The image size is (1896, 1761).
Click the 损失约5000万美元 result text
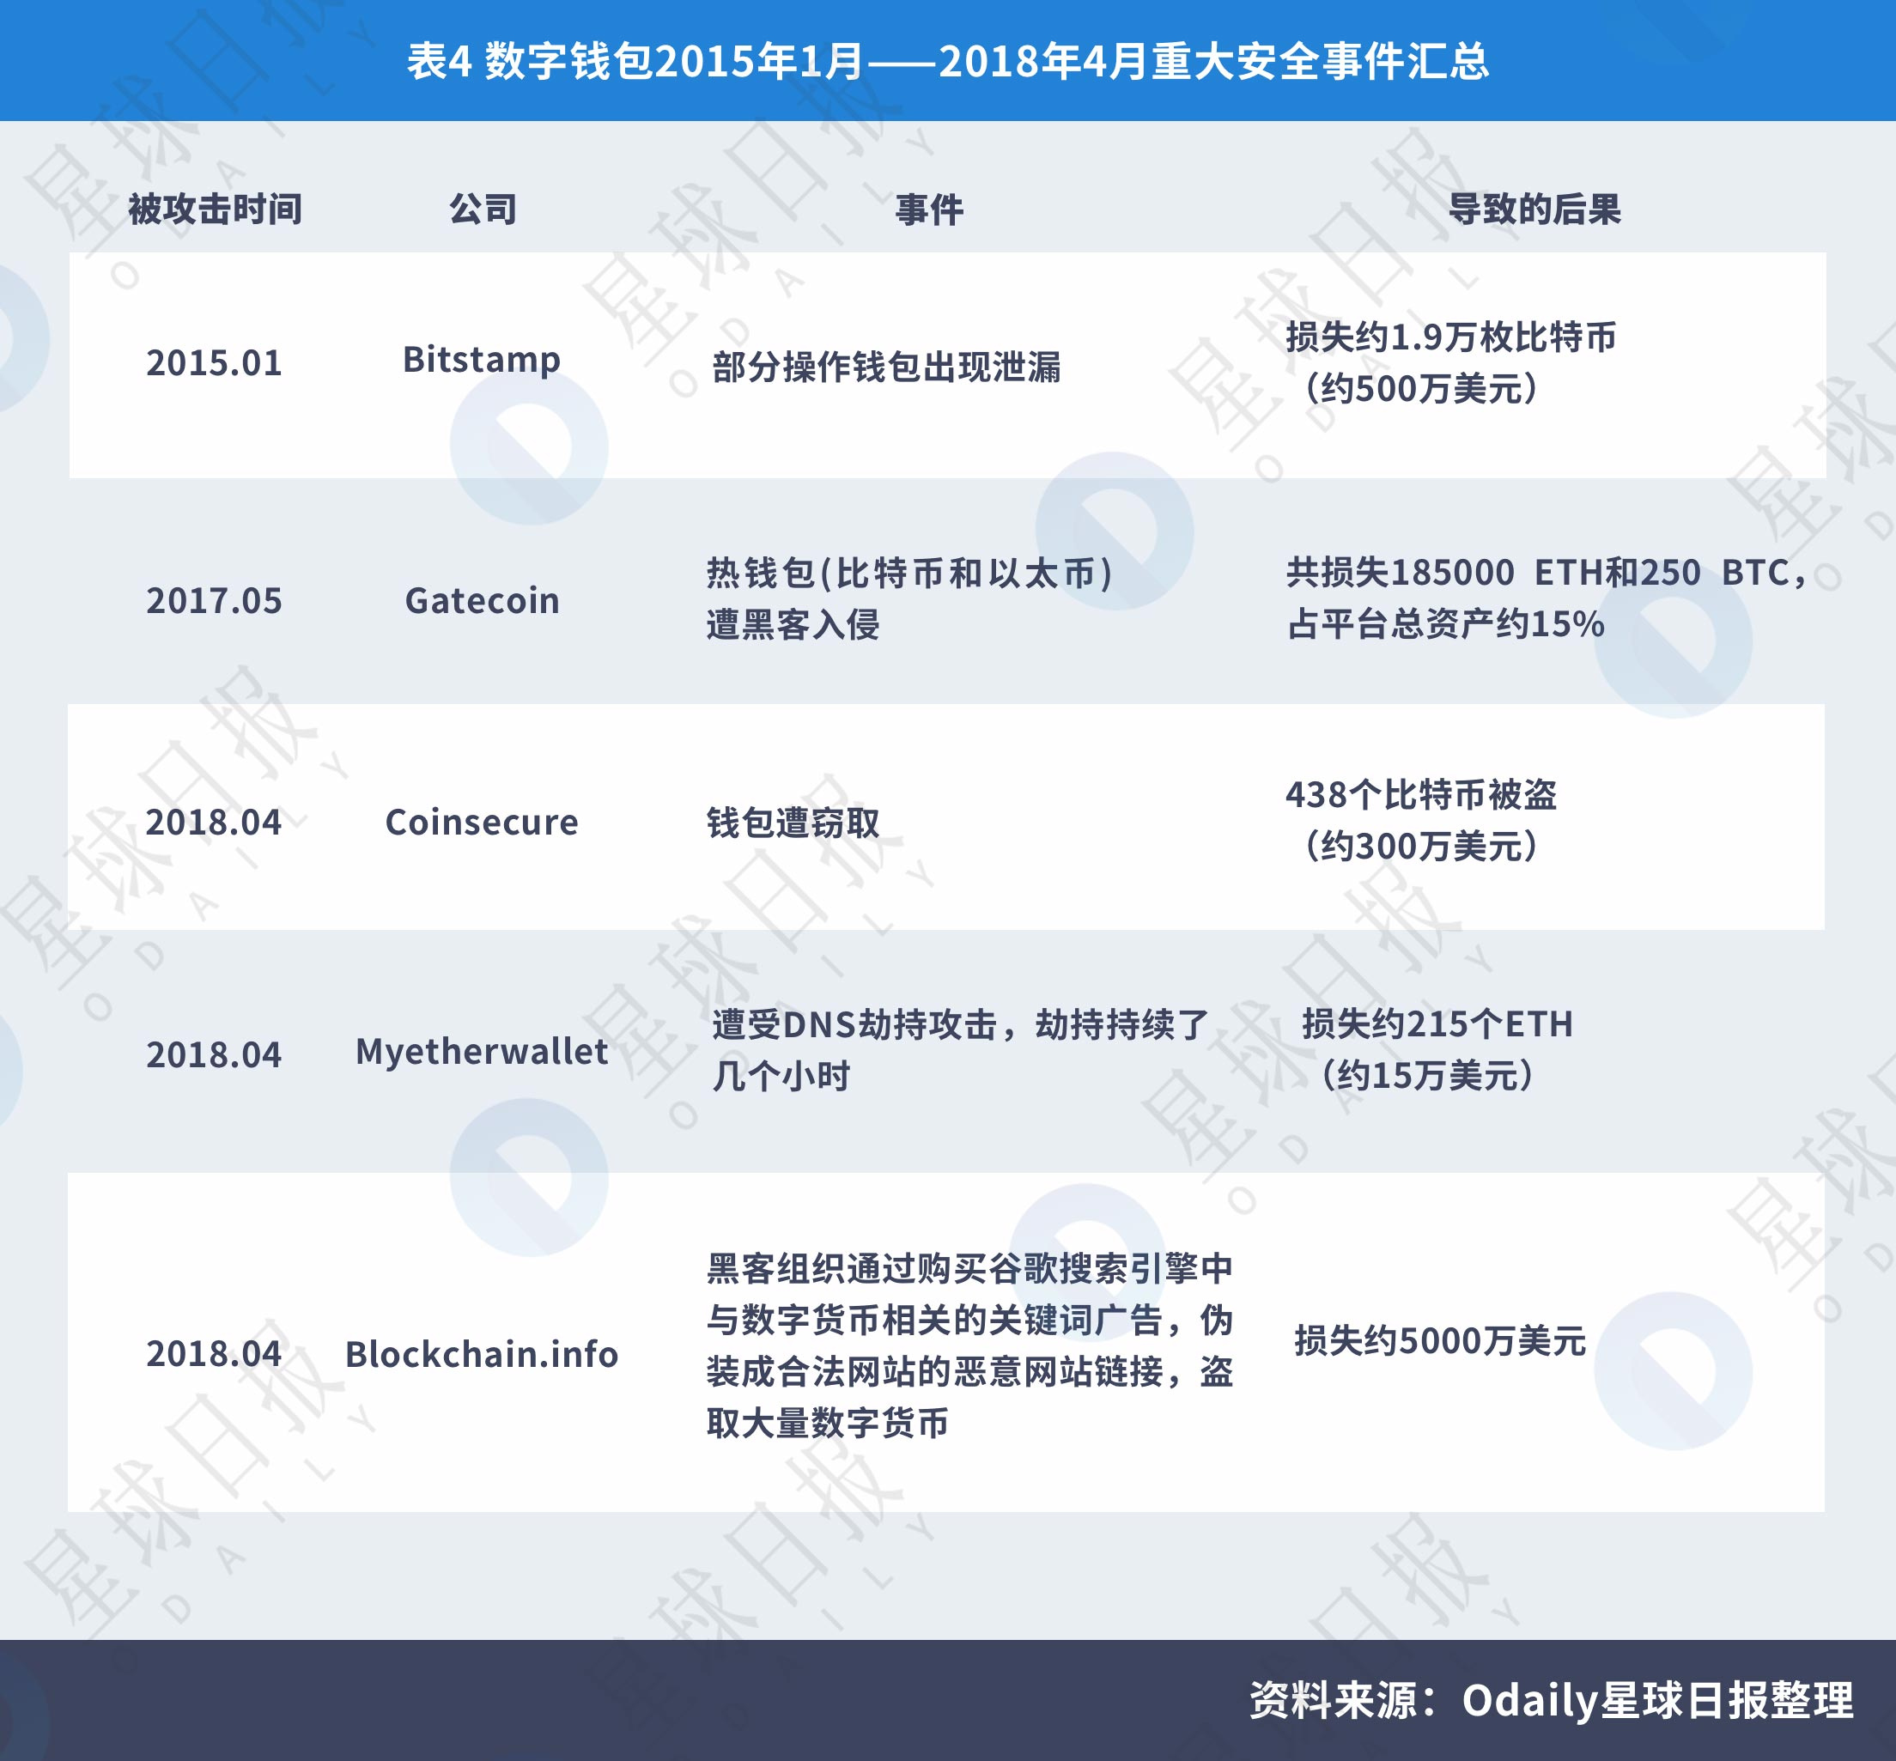click(x=1439, y=1341)
